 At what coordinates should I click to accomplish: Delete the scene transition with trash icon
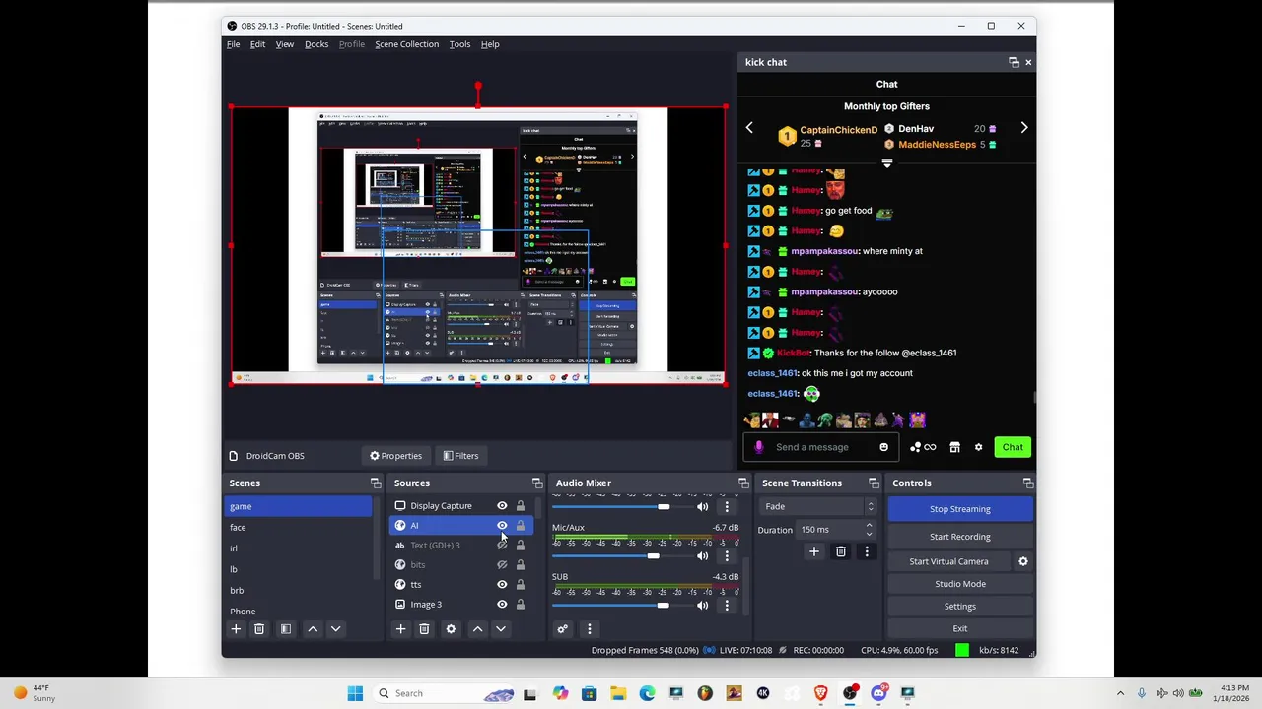click(x=841, y=552)
